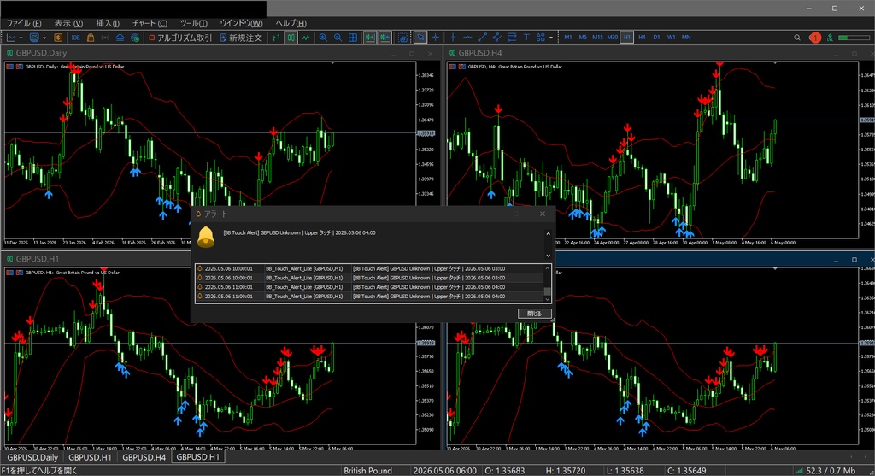Zoom in on the chart
The image size is (875, 476).
[x=323, y=38]
